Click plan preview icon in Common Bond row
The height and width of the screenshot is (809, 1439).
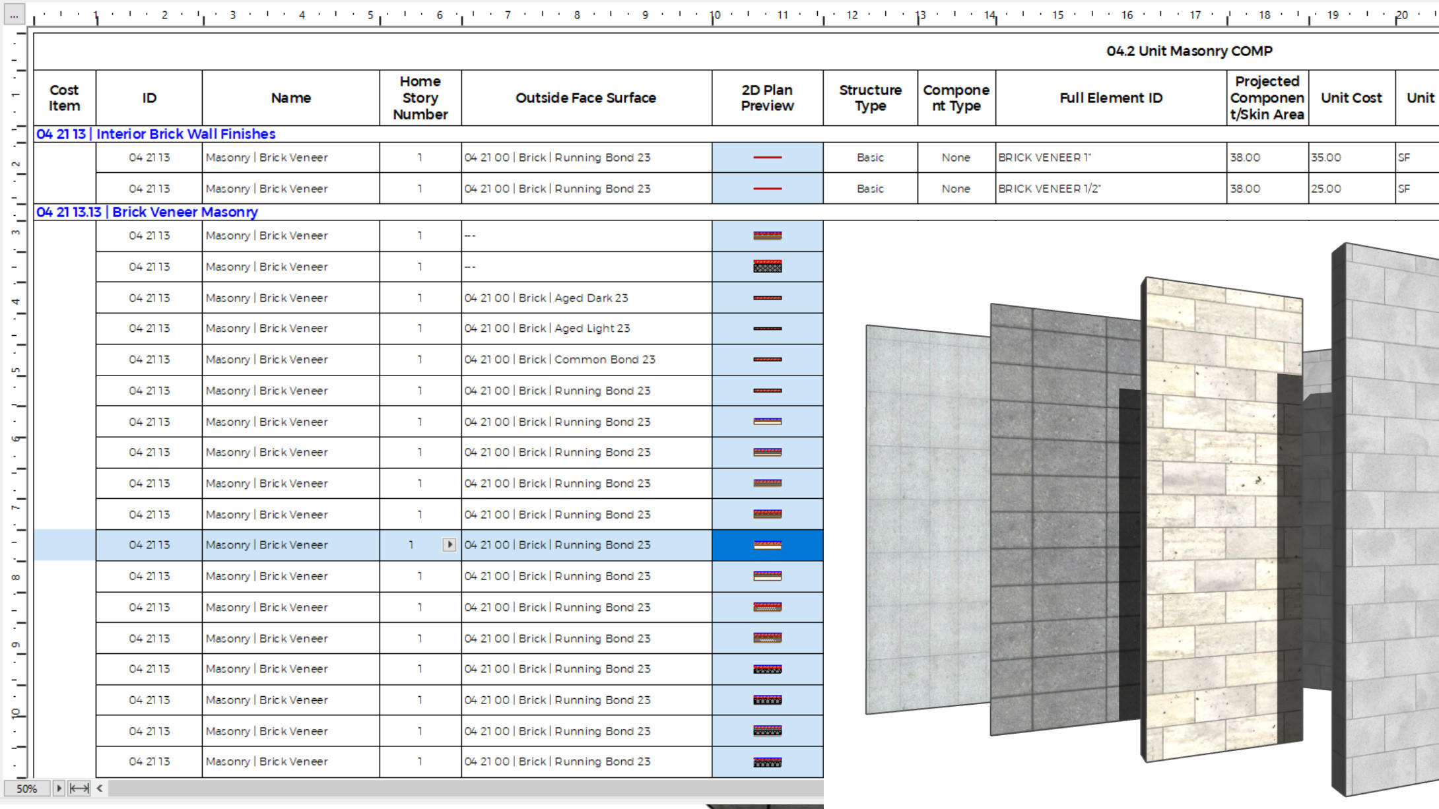coord(767,360)
